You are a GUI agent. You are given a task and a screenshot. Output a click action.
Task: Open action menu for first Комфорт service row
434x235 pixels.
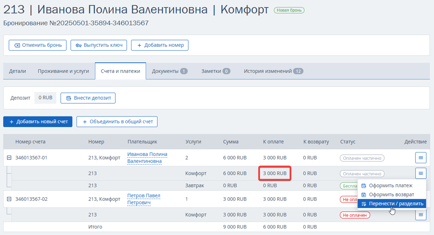coord(421,173)
